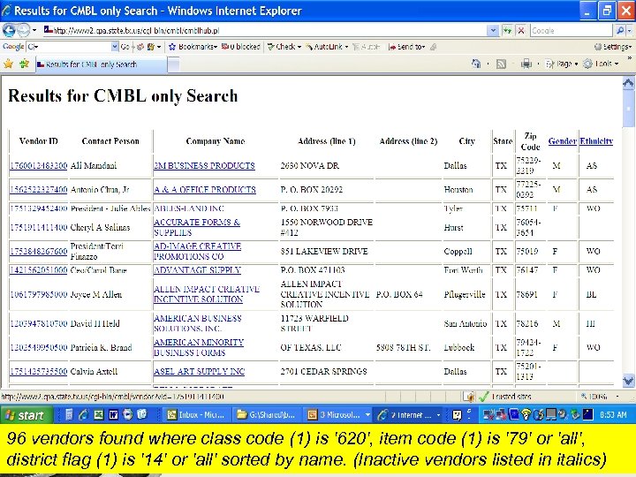Open Google toolbar Settings
The image size is (636, 477).
click(612, 47)
